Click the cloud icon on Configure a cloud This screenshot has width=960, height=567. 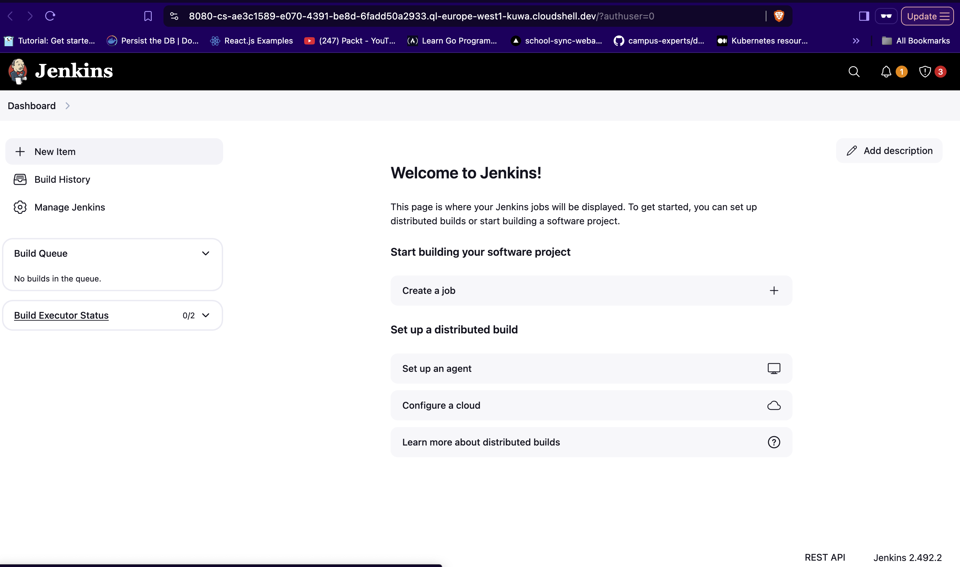(x=773, y=405)
